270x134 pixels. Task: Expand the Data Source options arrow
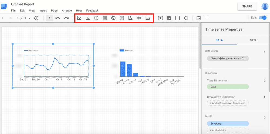(265, 52)
